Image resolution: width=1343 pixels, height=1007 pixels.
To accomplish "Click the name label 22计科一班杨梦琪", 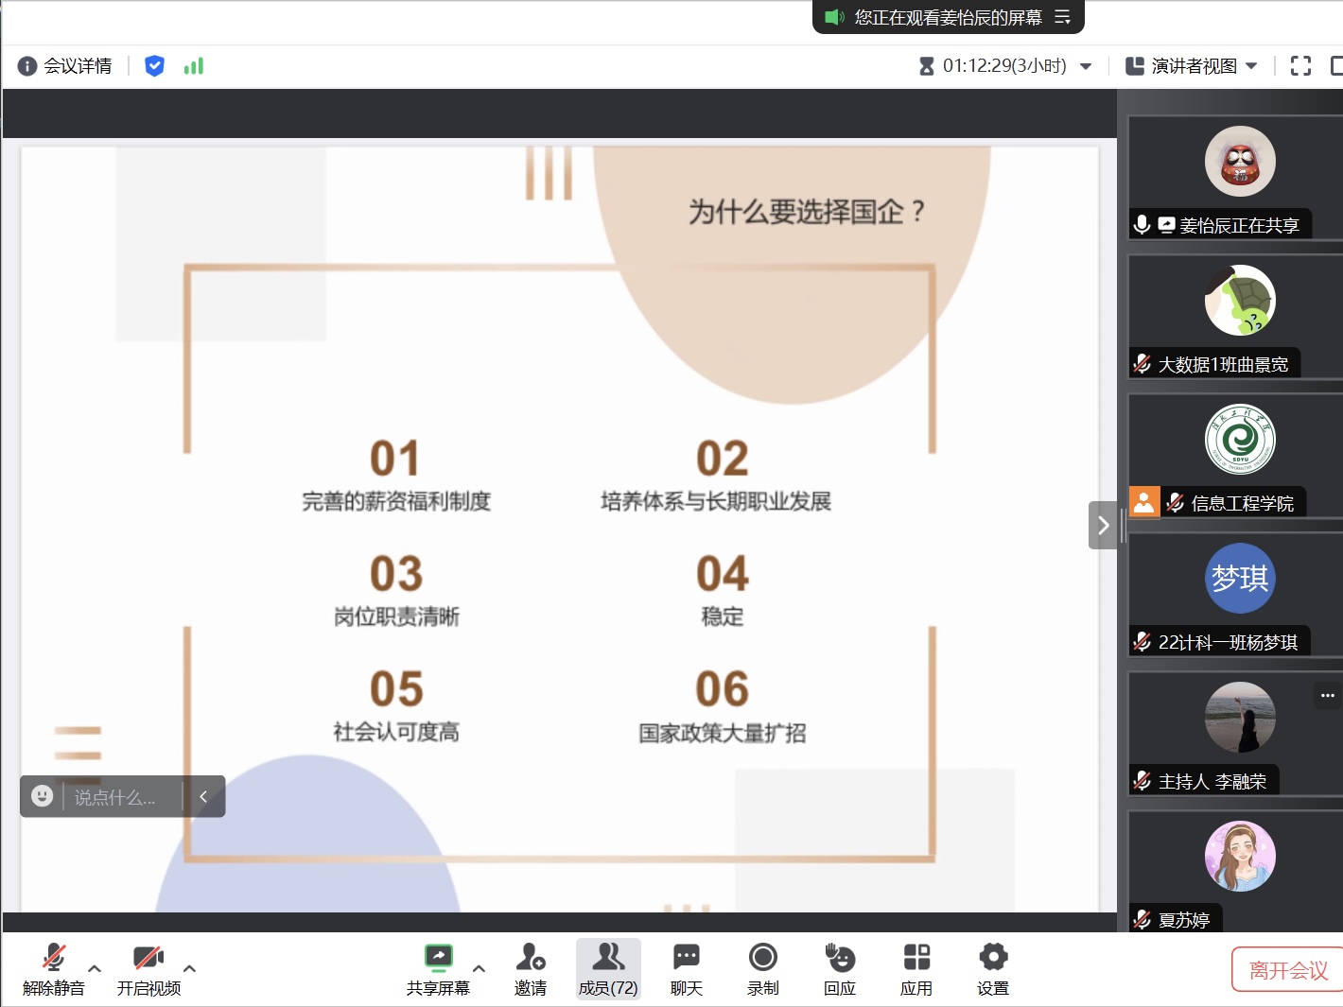I will tap(1228, 642).
